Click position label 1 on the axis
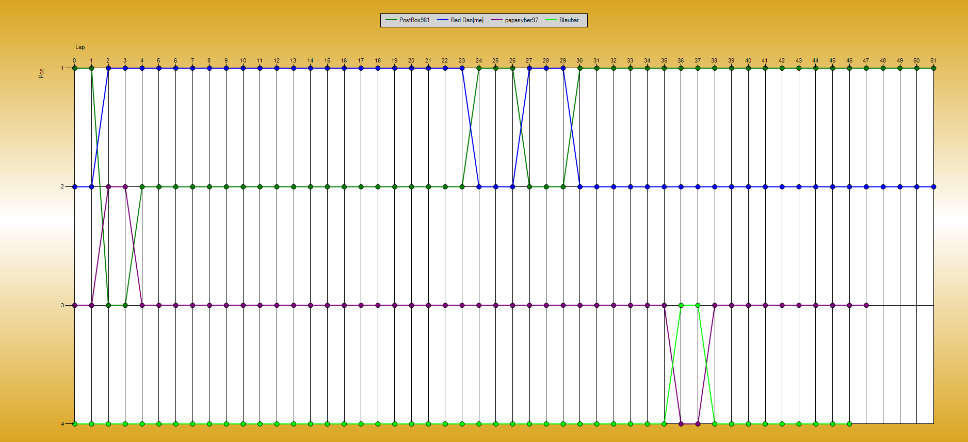The height and width of the screenshot is (442, 968). click(x=63, y=68)
